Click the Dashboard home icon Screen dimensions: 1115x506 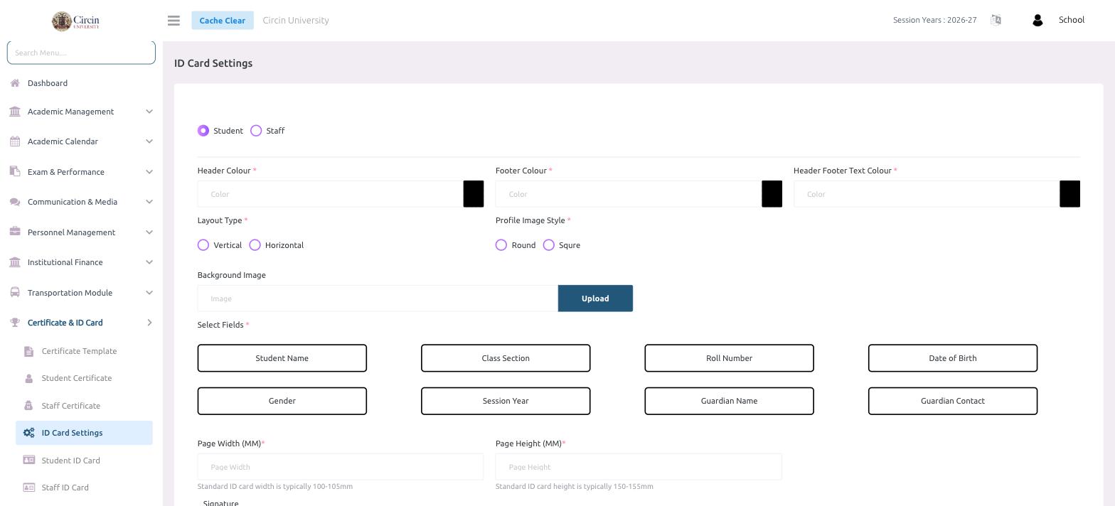tap(15, 83)
